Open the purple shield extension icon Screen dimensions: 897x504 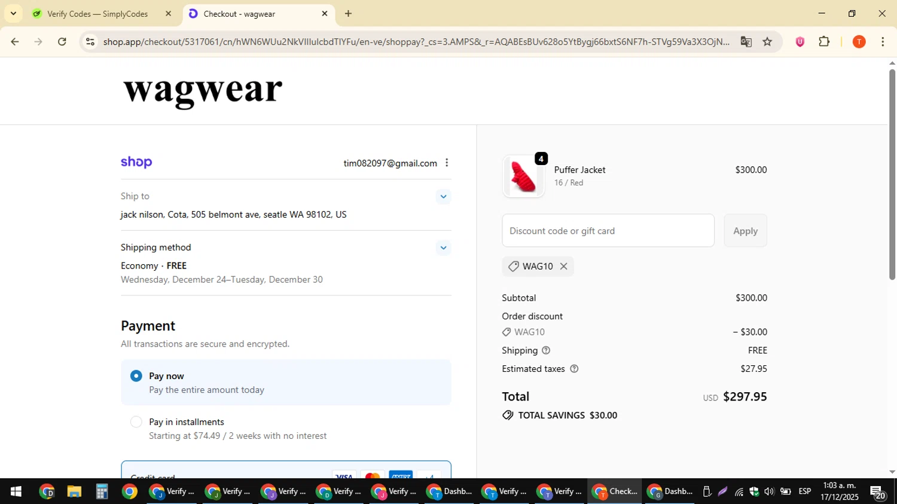point(800,42)
